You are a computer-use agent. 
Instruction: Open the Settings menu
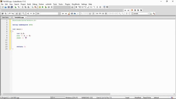[84, 4]
